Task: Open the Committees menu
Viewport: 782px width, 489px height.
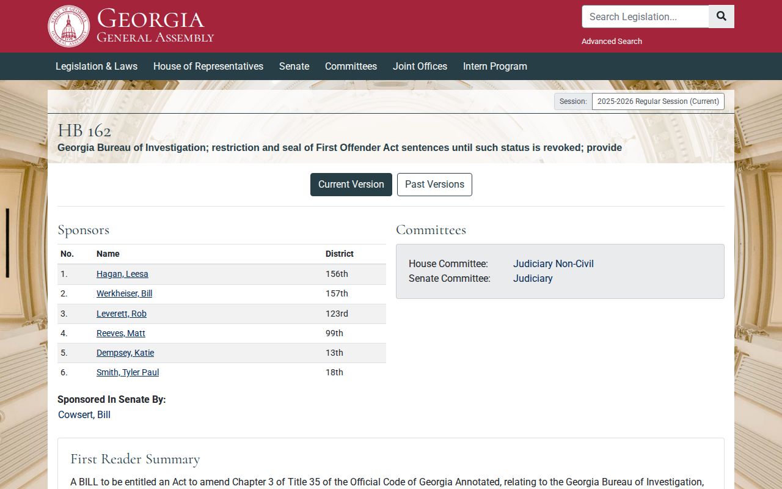Action: (x=351, y=66)
